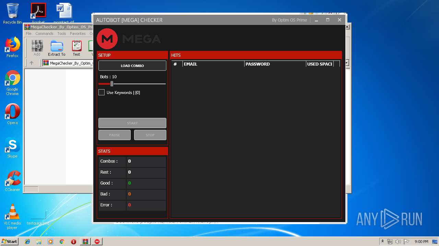439x246 pixels.
Task: Click the network tray icon
Action: [390, 242]
